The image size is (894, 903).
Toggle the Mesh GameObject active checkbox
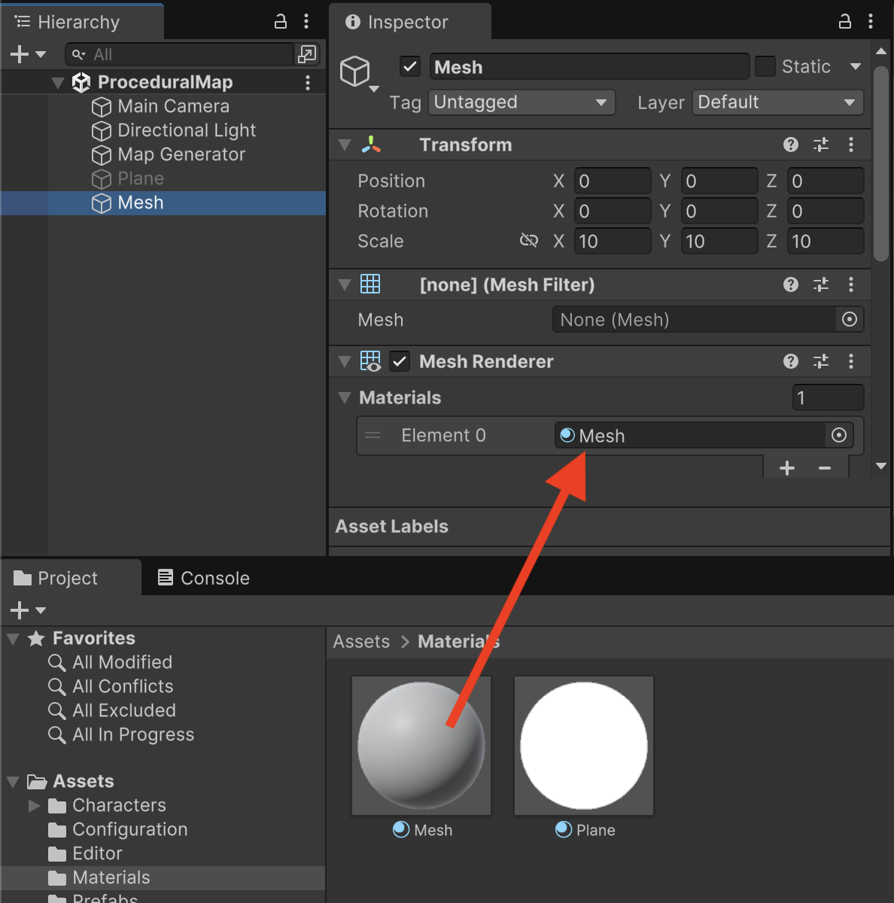[x=409, y=67]
